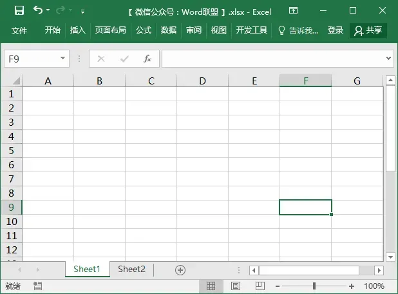Screen dimensions: 398x294
Task: Select row 1 header
Action: point(11,94)
